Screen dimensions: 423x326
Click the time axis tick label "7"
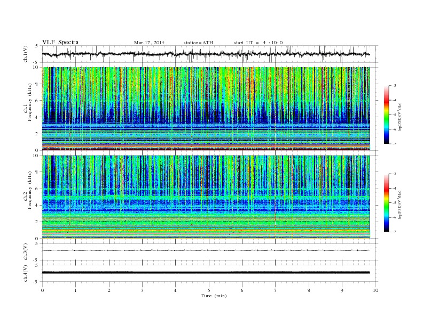[276, 290]
